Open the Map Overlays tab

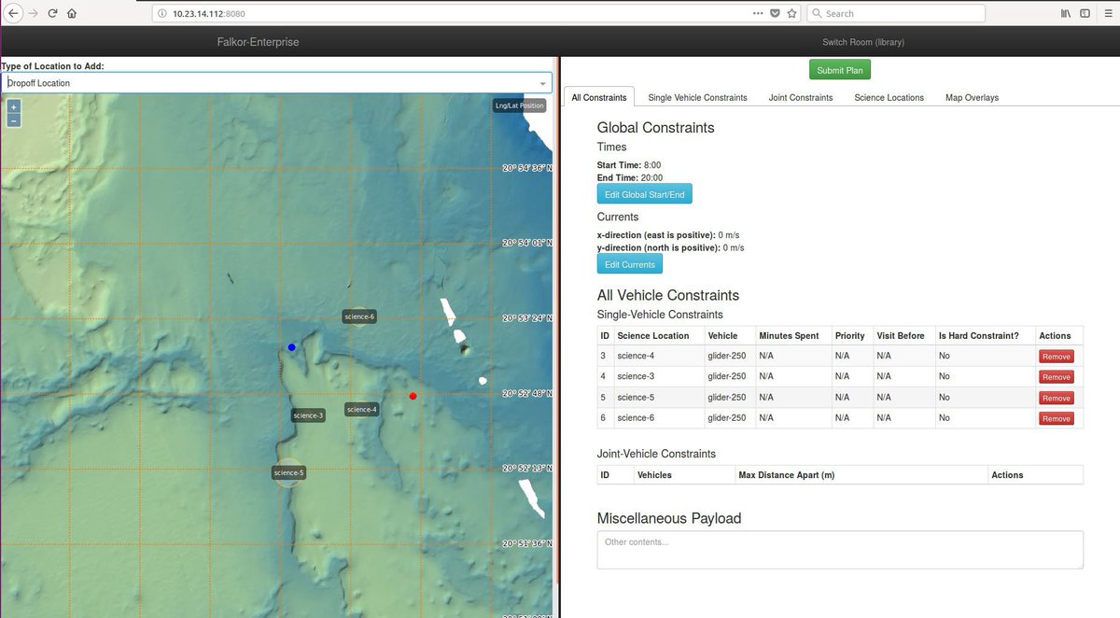972,97
